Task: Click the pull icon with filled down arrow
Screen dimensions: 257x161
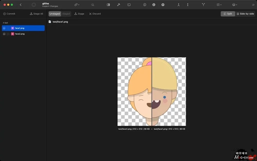Action: 154,5
